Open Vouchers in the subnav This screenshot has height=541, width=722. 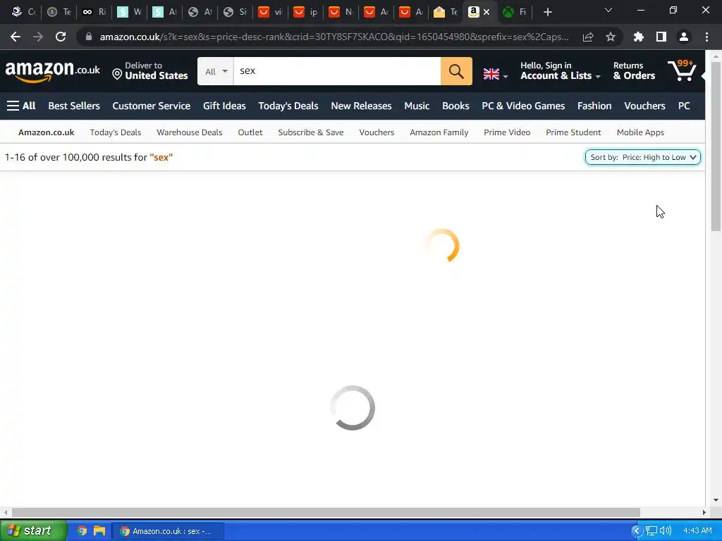click(x=377, y=132)
